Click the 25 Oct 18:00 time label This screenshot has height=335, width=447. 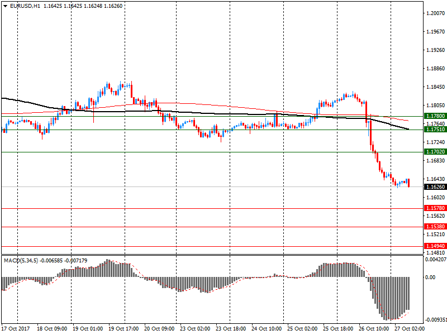click(338, 329)
